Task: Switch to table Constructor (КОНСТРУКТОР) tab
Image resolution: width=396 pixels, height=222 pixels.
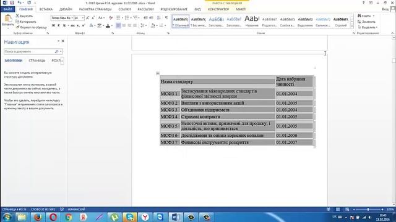Action: [x=218, y=9]
